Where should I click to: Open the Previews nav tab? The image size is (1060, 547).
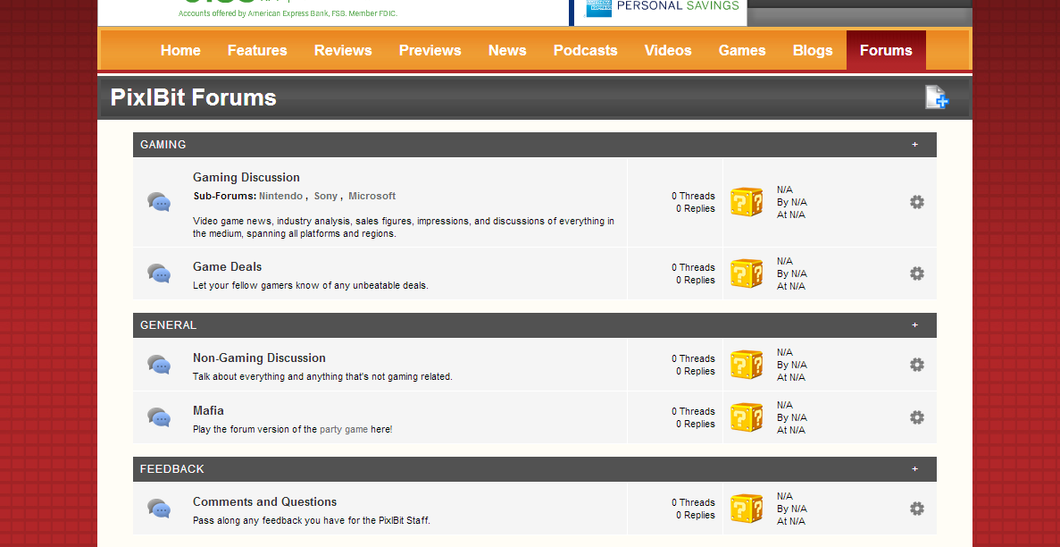coord(430,50)
